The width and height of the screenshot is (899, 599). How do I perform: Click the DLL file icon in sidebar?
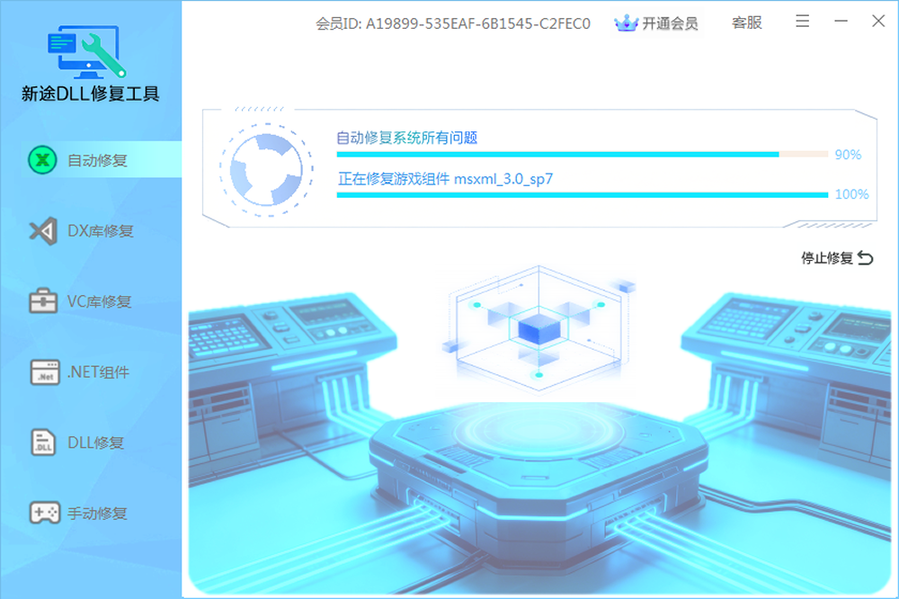tap(42, 443)
